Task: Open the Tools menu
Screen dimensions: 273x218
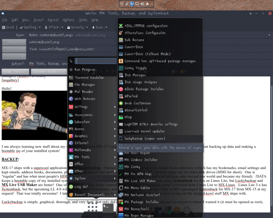Action: pos(83,20)
